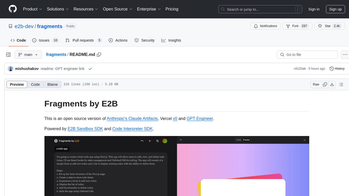Click the Fragments by E2B heading

(81, 103)
